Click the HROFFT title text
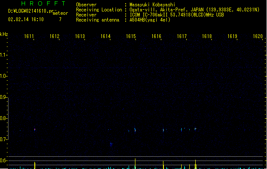 pos(43,3)
